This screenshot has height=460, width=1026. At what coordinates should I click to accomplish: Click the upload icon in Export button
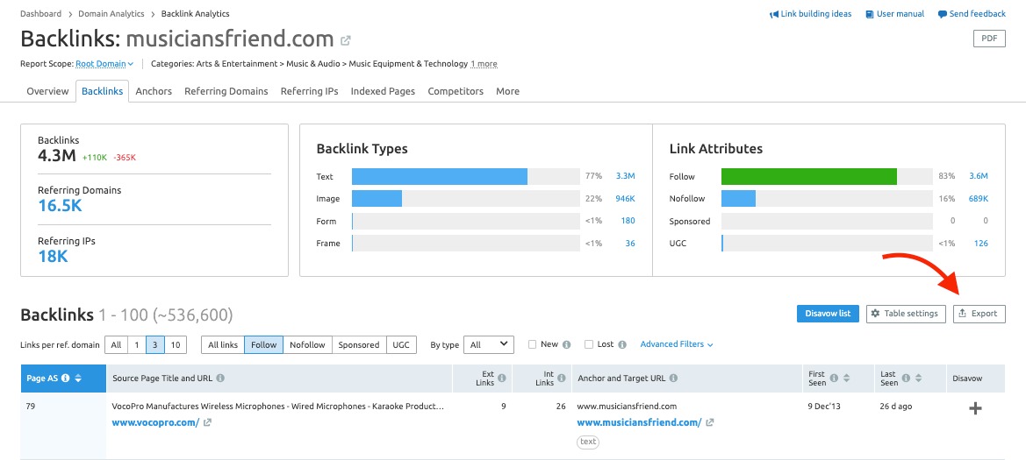962,314
